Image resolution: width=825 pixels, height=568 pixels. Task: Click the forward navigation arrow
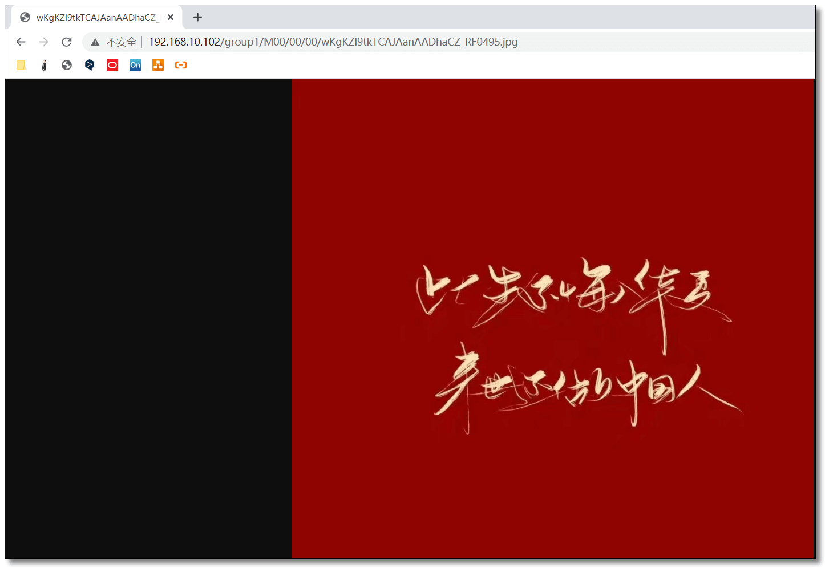pyautogui.click(x=44, y=42)
